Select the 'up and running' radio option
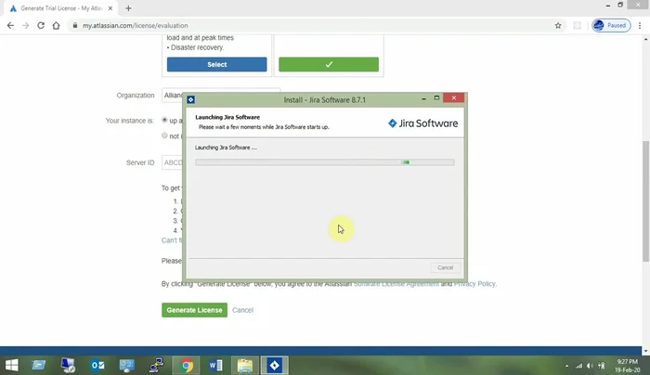This screenshot has width=650, height=375. 164,120
